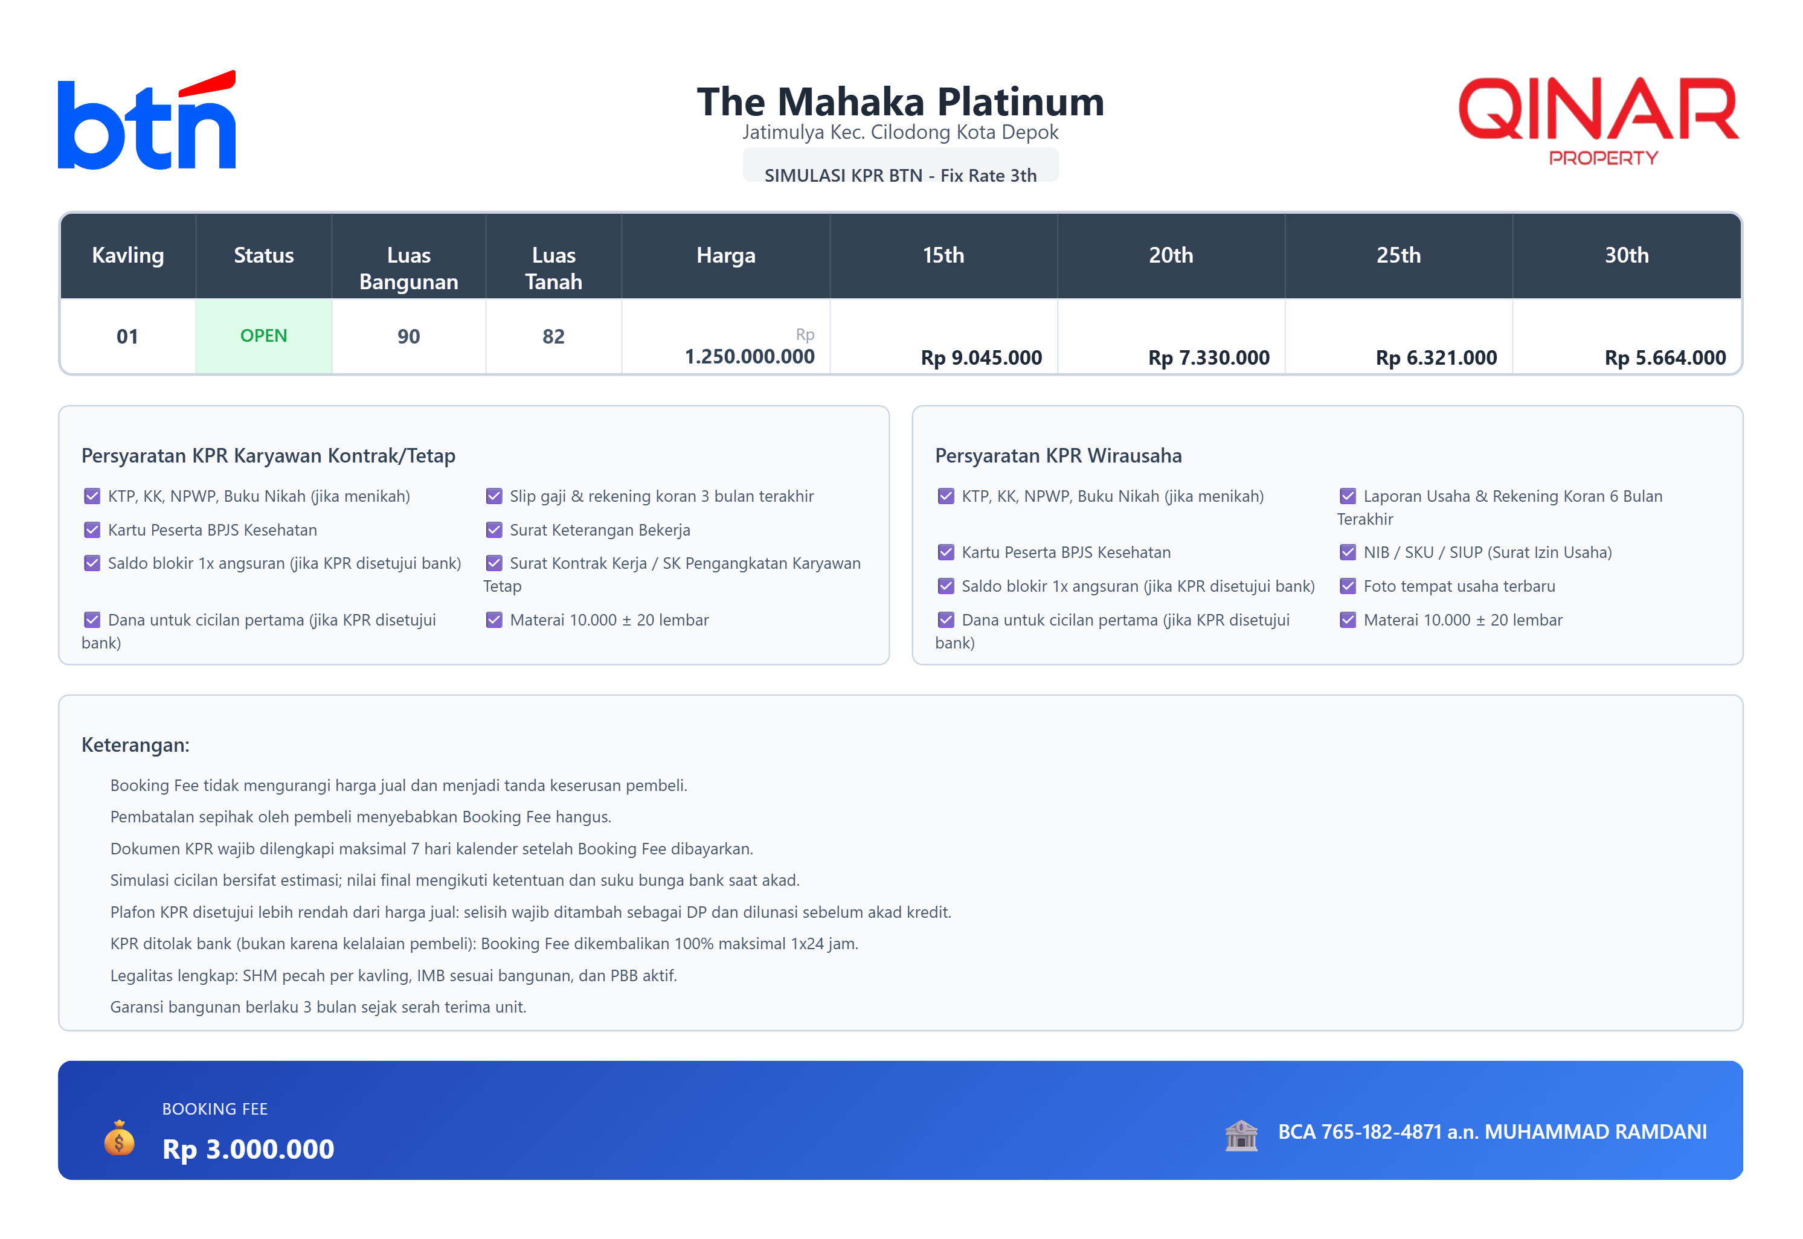This screenshot has width=1803, height=1239.
Task: Uncheck NIB / SKU / SIUP checkbox
Action: click(1347, 552)
